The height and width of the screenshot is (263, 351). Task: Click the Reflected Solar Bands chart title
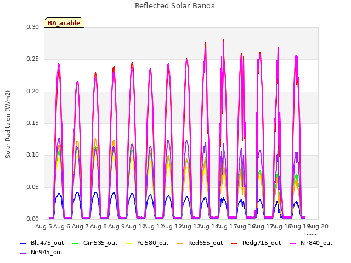click(175, 6)
